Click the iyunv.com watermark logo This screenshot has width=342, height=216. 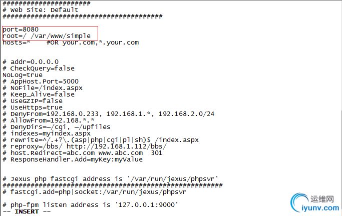[x=315, y=202]
